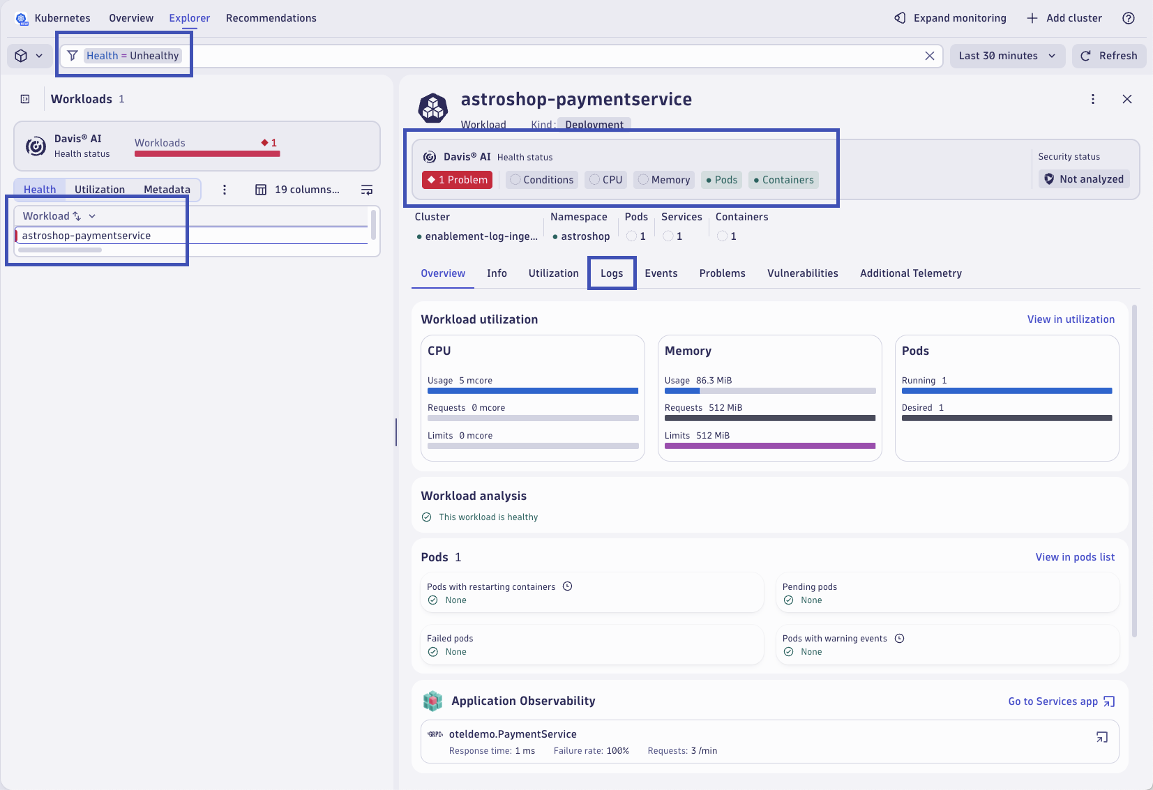Screen dimensions: 1153x790
Task: Open the Problems tab
Action: pyautogui.click(x=723, y=273)
